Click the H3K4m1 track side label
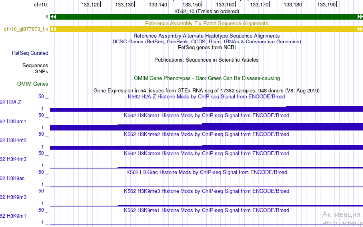Screen dimensions: 363x227 [13, 121]
